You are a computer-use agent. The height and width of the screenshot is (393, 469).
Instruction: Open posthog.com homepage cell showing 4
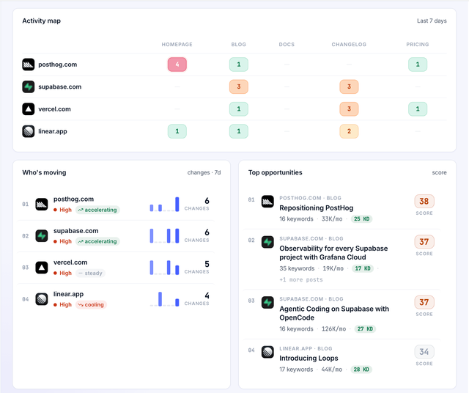(x=177, y=65)
